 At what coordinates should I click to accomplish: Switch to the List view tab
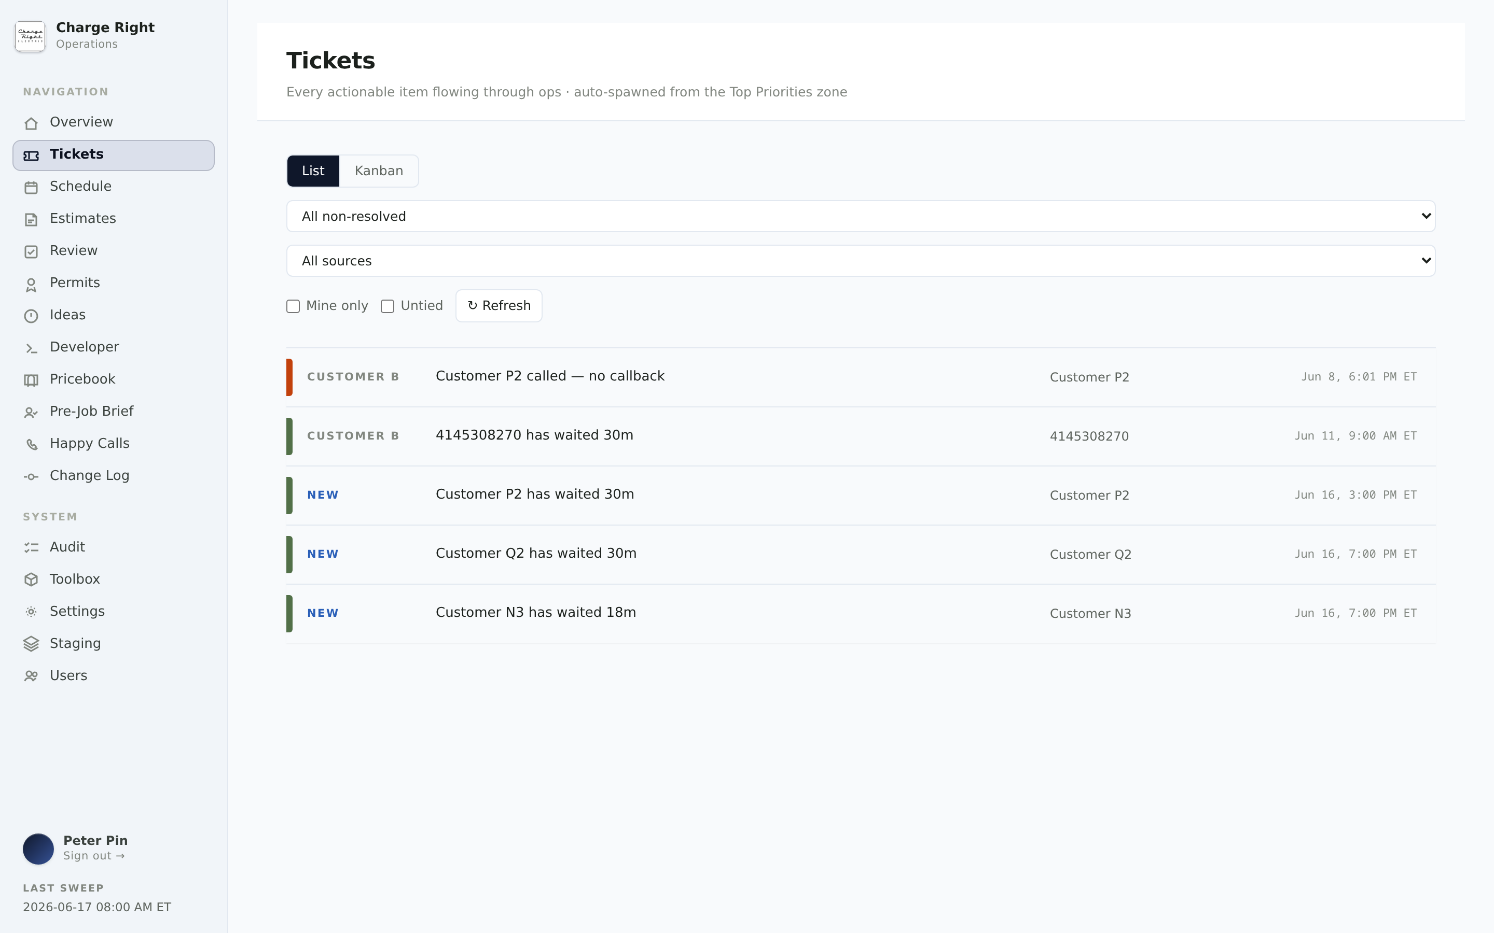pyautogui.click(x=313, y=171)
